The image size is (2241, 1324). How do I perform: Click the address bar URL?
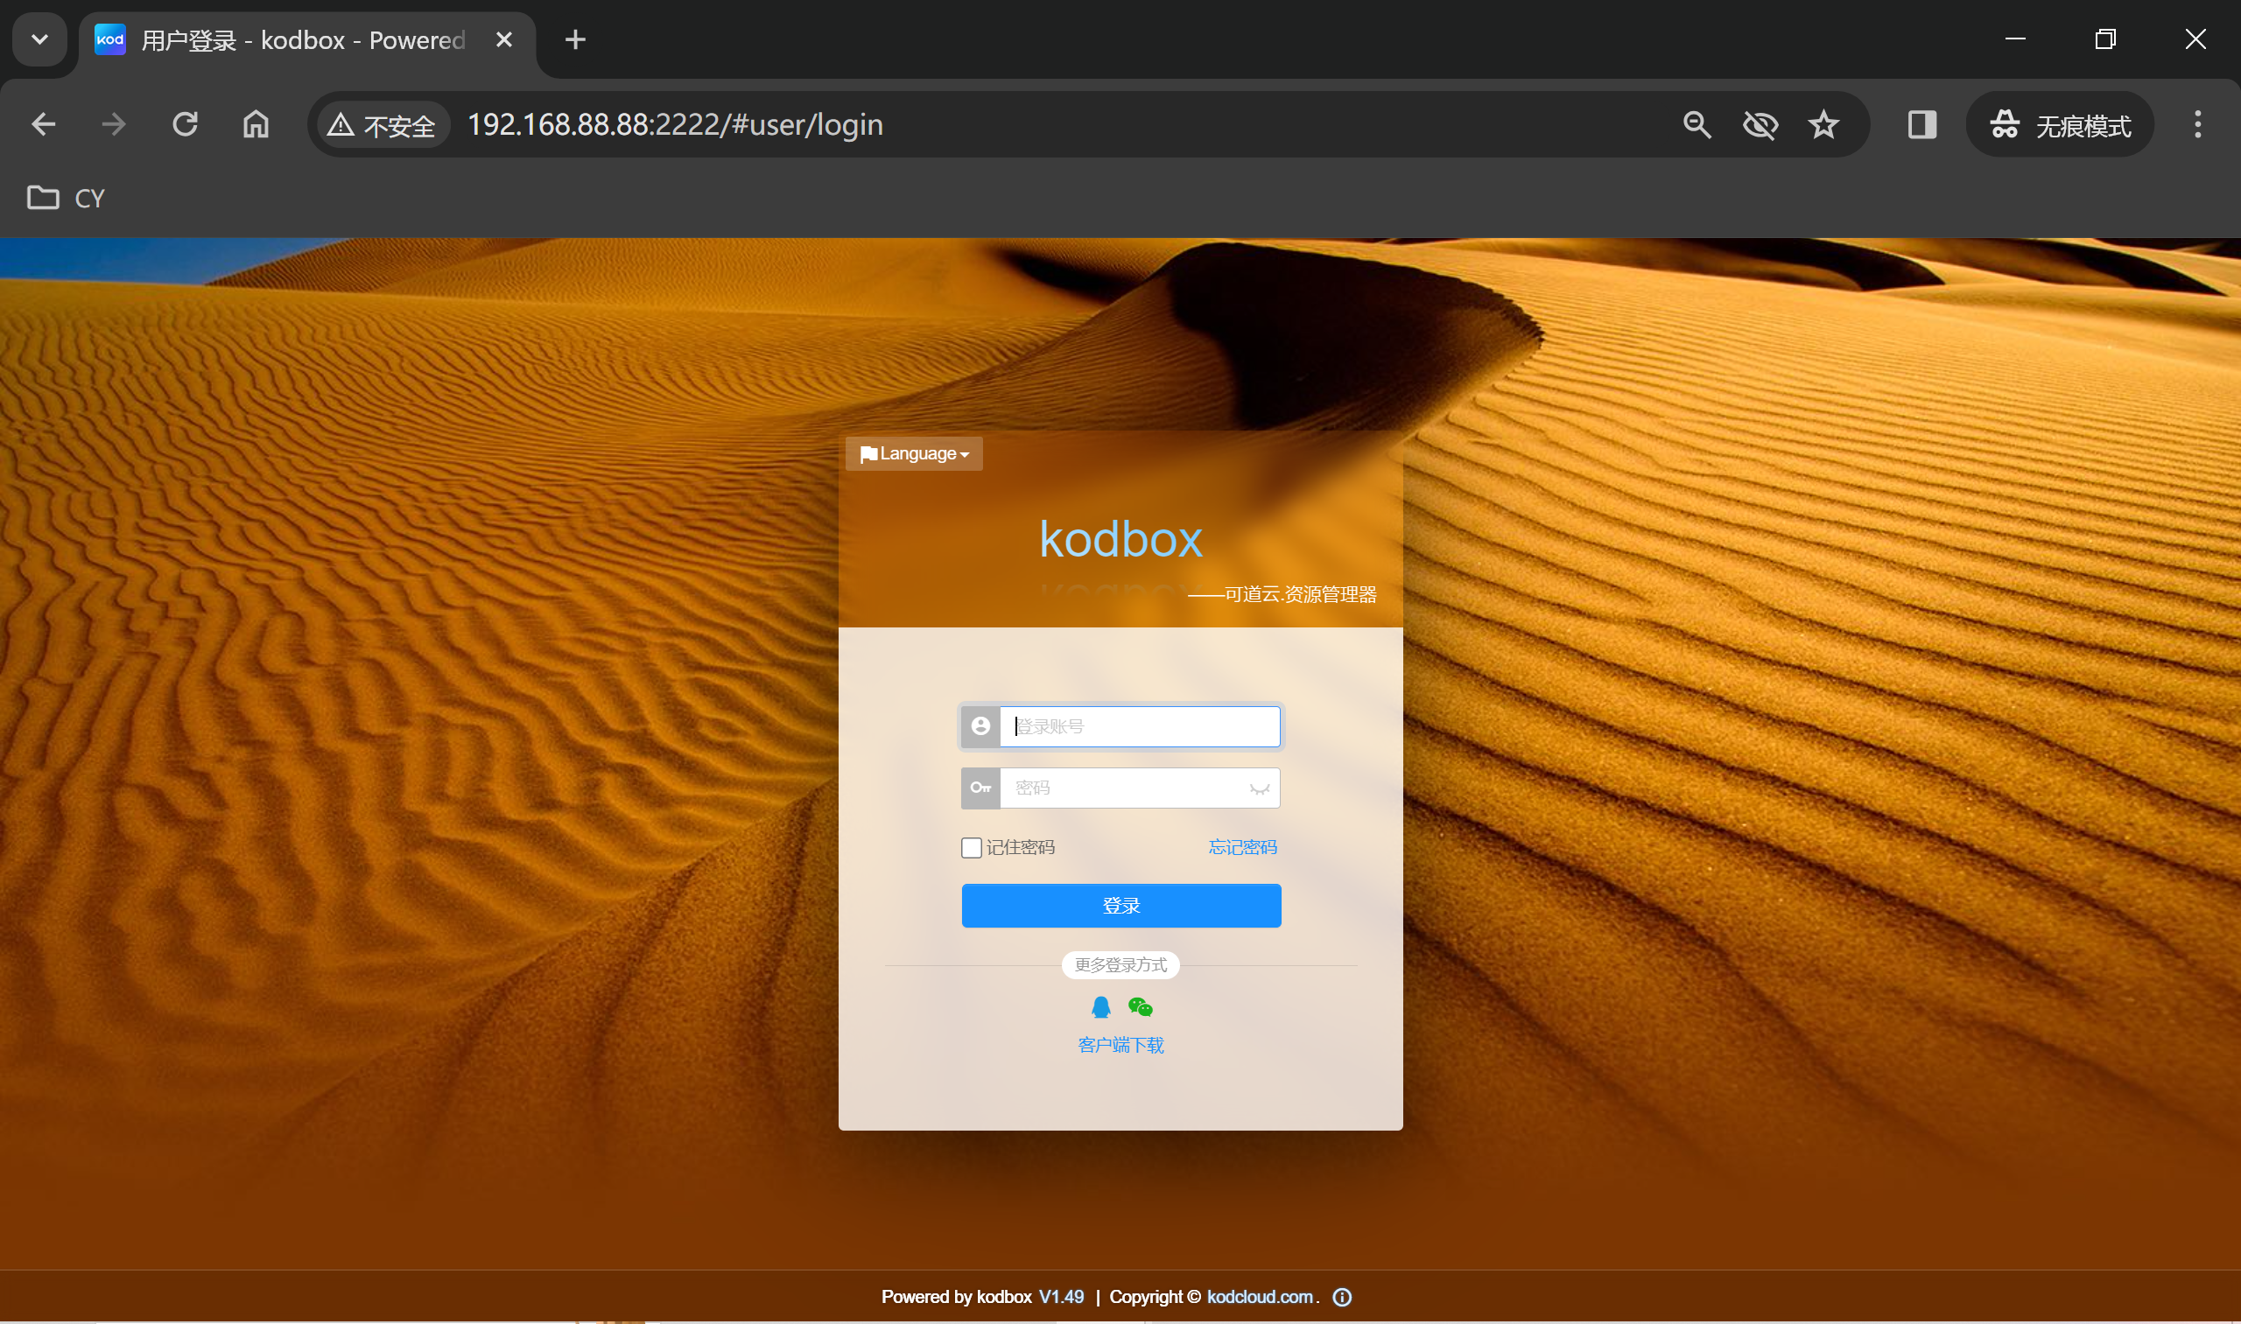676,125
